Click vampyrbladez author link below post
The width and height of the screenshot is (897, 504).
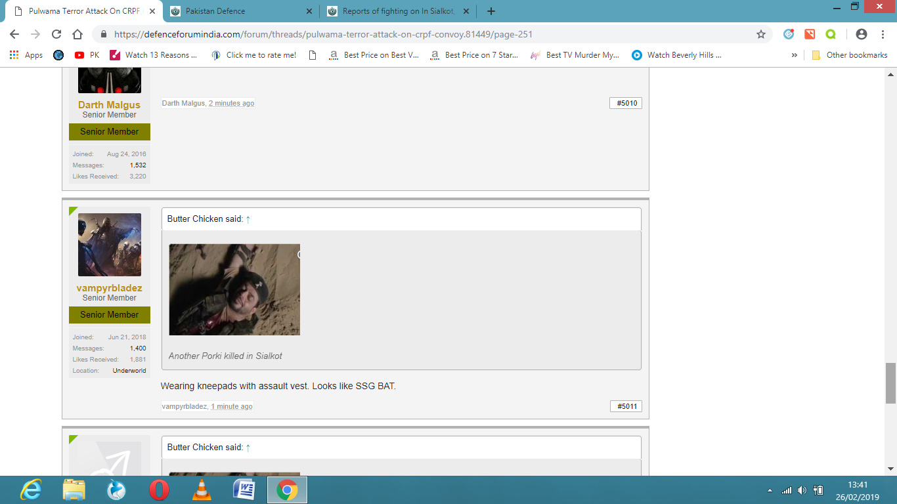[x=185, y=406]
